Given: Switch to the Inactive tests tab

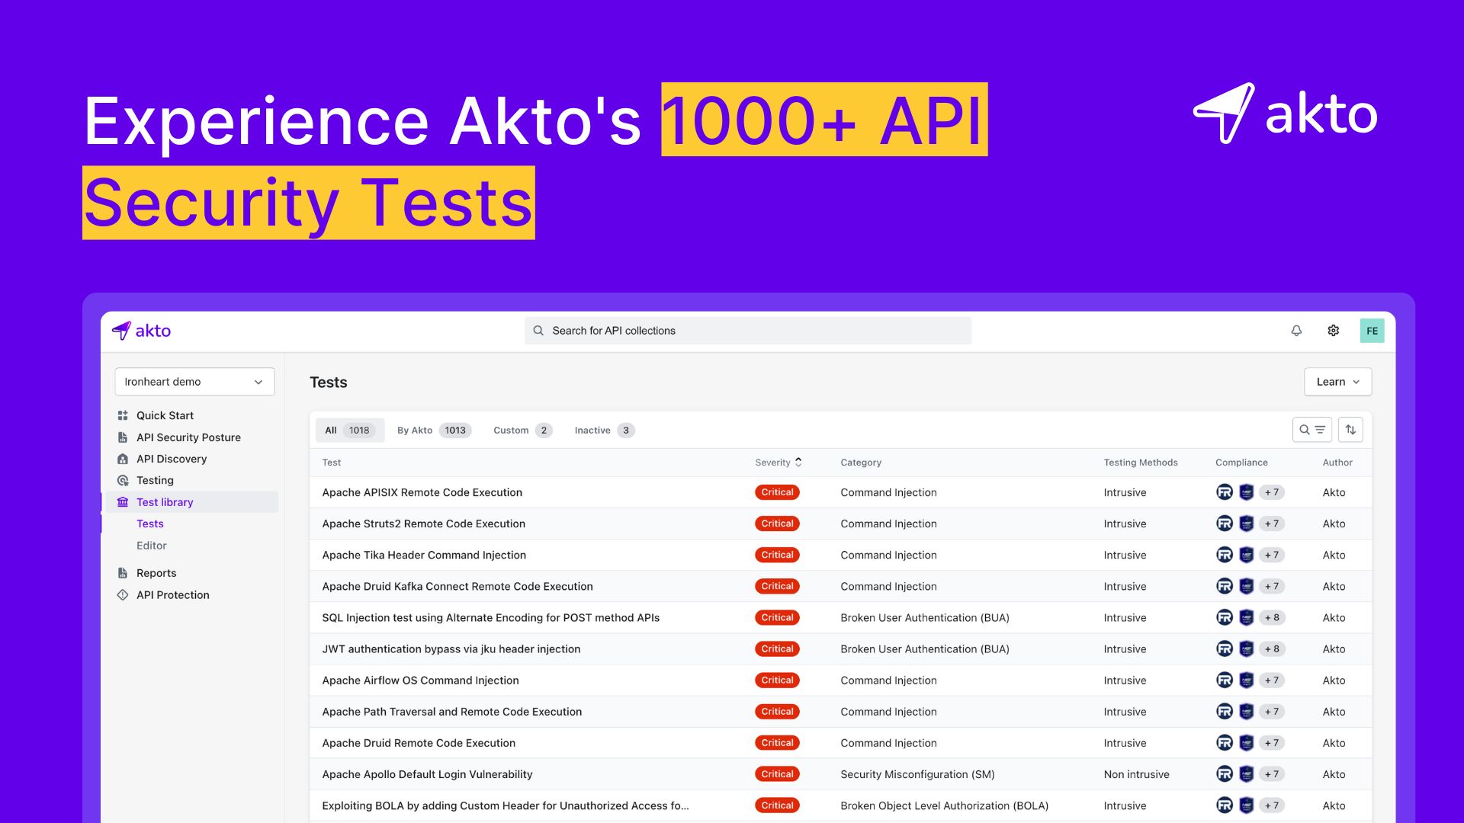Looking at the screenshot, I should [x=605, y=431].
